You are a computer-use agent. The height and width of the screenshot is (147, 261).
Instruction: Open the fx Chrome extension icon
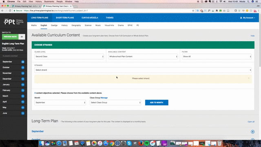pyautogui.click(x=209, y=11)
